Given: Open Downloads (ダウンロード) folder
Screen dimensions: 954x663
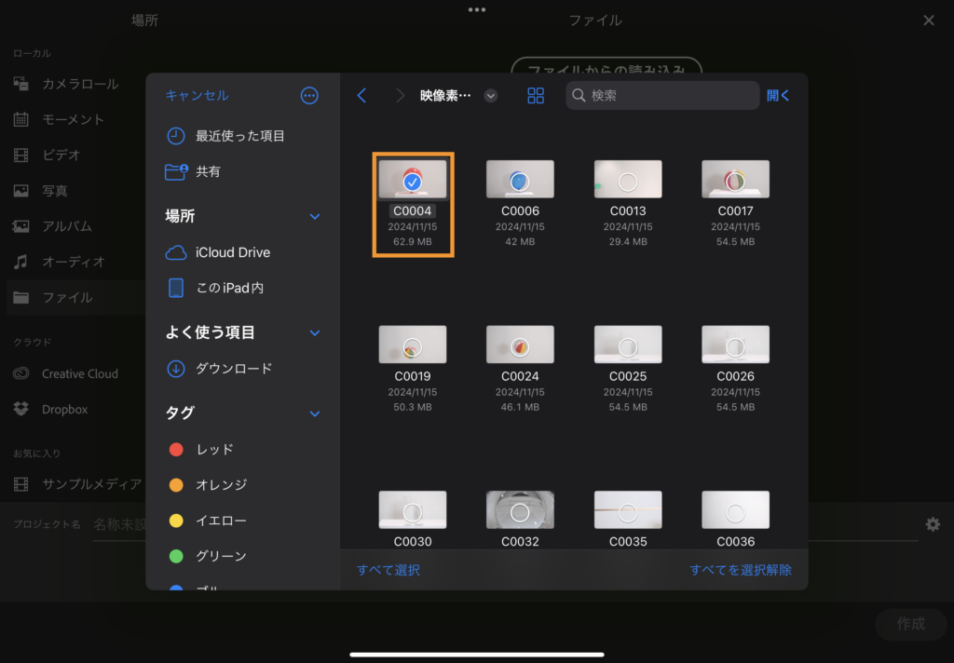Looking at the screenshot, I should tap(233, 369).
